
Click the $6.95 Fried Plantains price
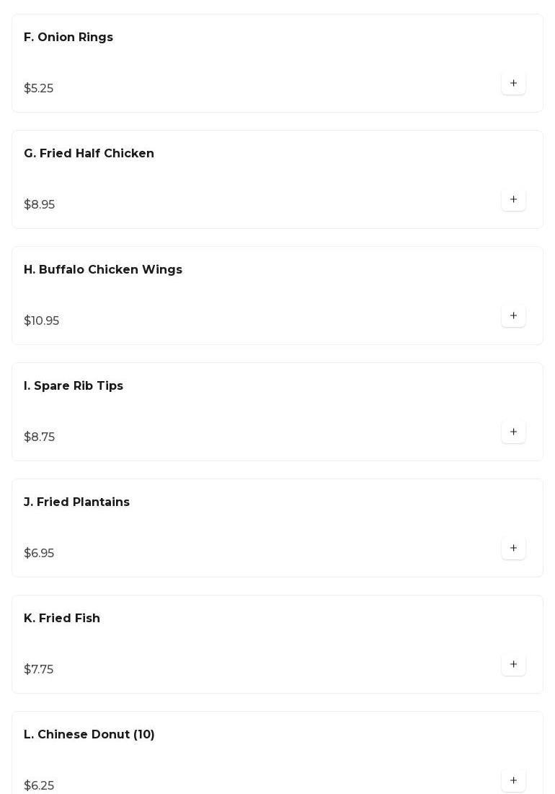click(39, 554)
